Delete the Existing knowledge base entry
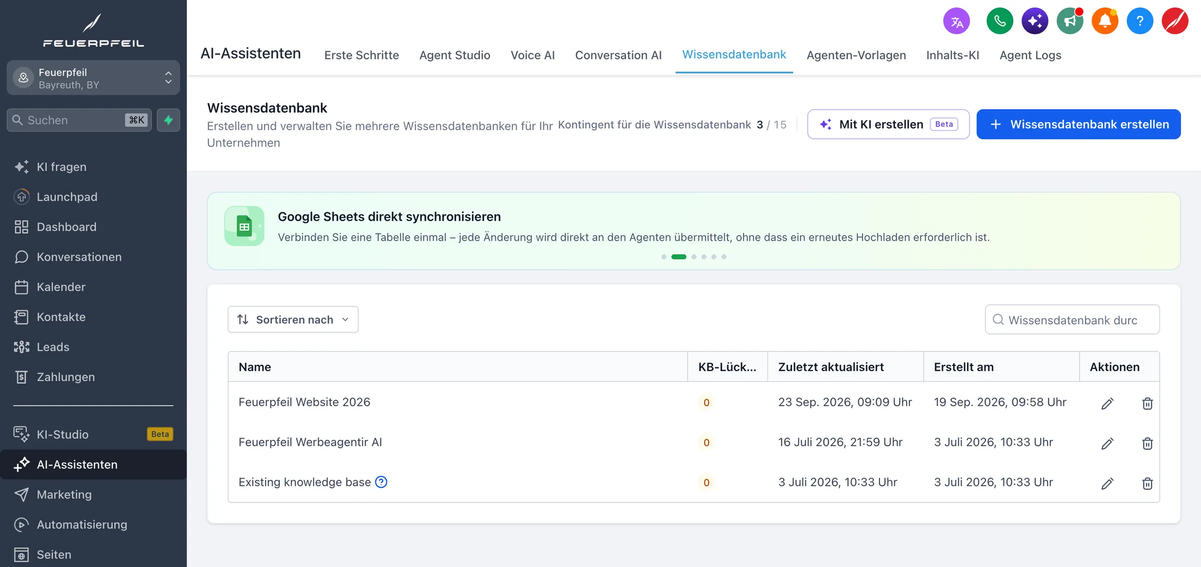 click(x=1147, y=483)
